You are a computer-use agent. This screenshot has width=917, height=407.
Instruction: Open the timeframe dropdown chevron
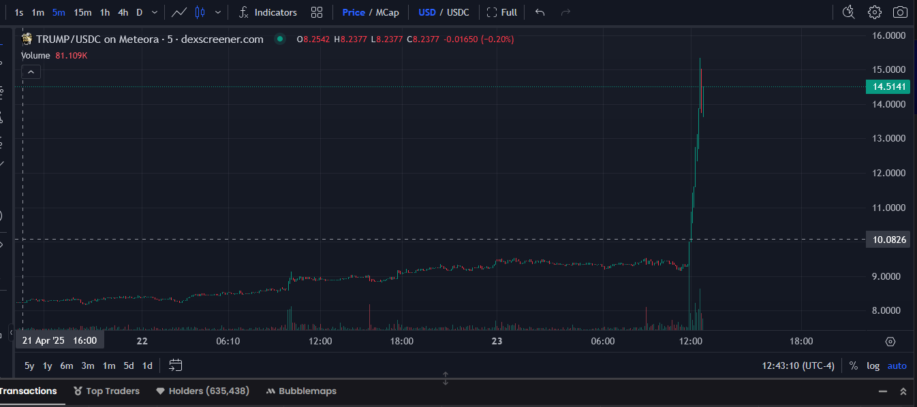(x=155, y=12)
